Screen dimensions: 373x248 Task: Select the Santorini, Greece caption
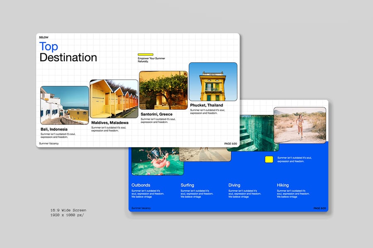coord(156,114)
